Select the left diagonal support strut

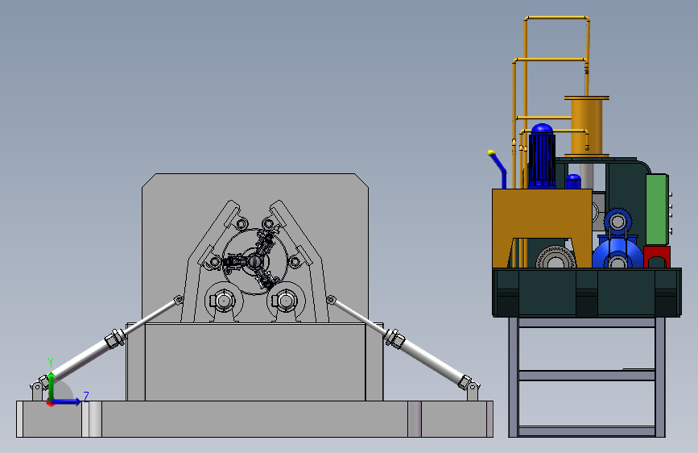pos(108,342)
